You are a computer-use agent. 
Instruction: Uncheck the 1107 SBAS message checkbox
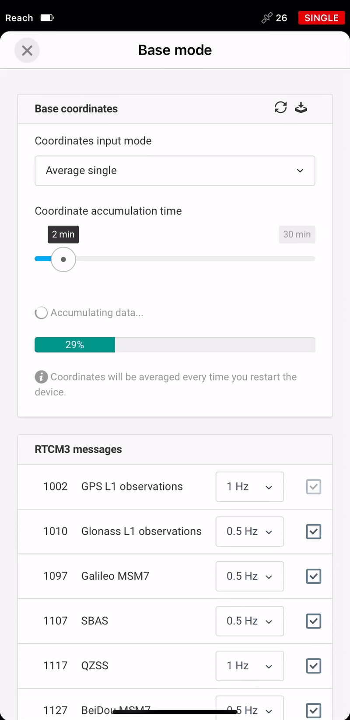click(314, 621)
